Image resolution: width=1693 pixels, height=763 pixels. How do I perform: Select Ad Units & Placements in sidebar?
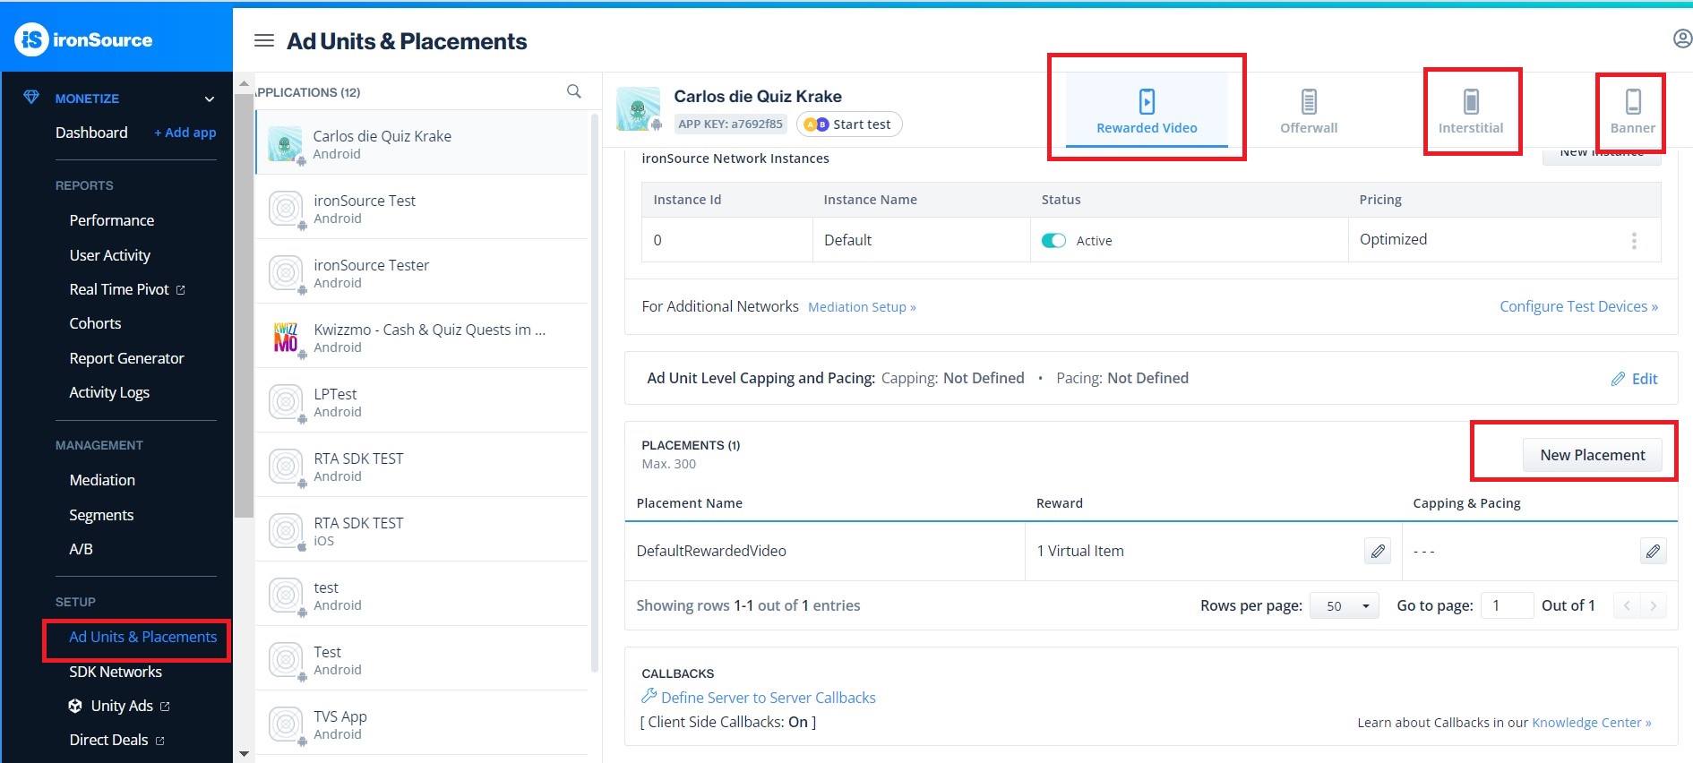[143, 637]
